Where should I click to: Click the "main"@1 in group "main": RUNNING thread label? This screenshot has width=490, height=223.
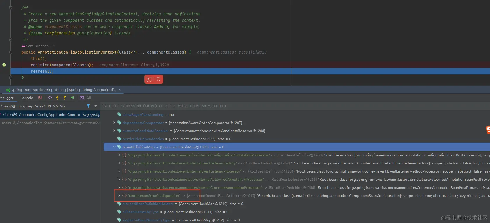33,106
